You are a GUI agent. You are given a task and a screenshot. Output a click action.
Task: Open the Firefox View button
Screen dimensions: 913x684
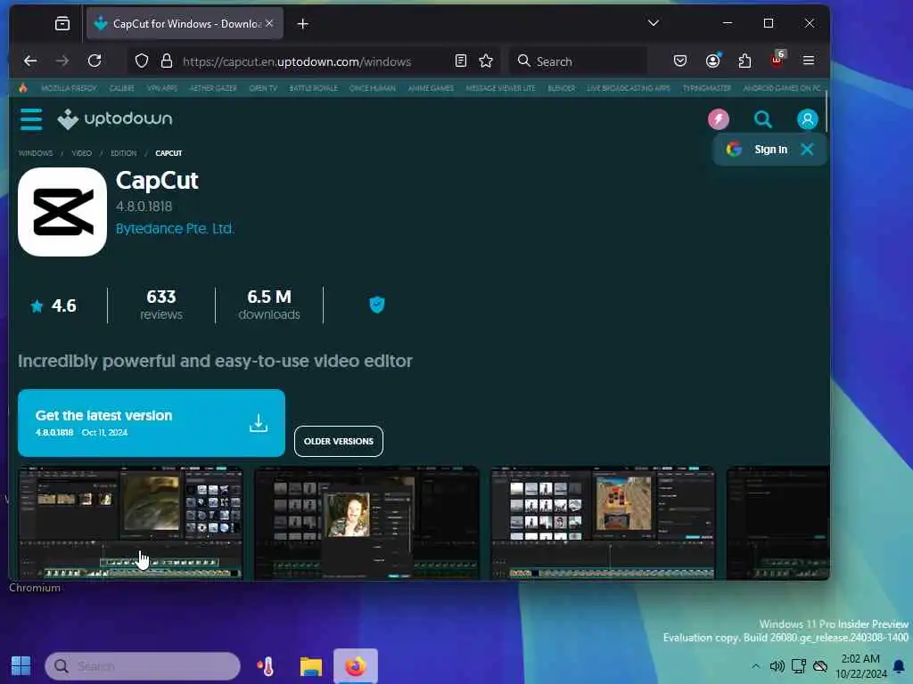62,23
